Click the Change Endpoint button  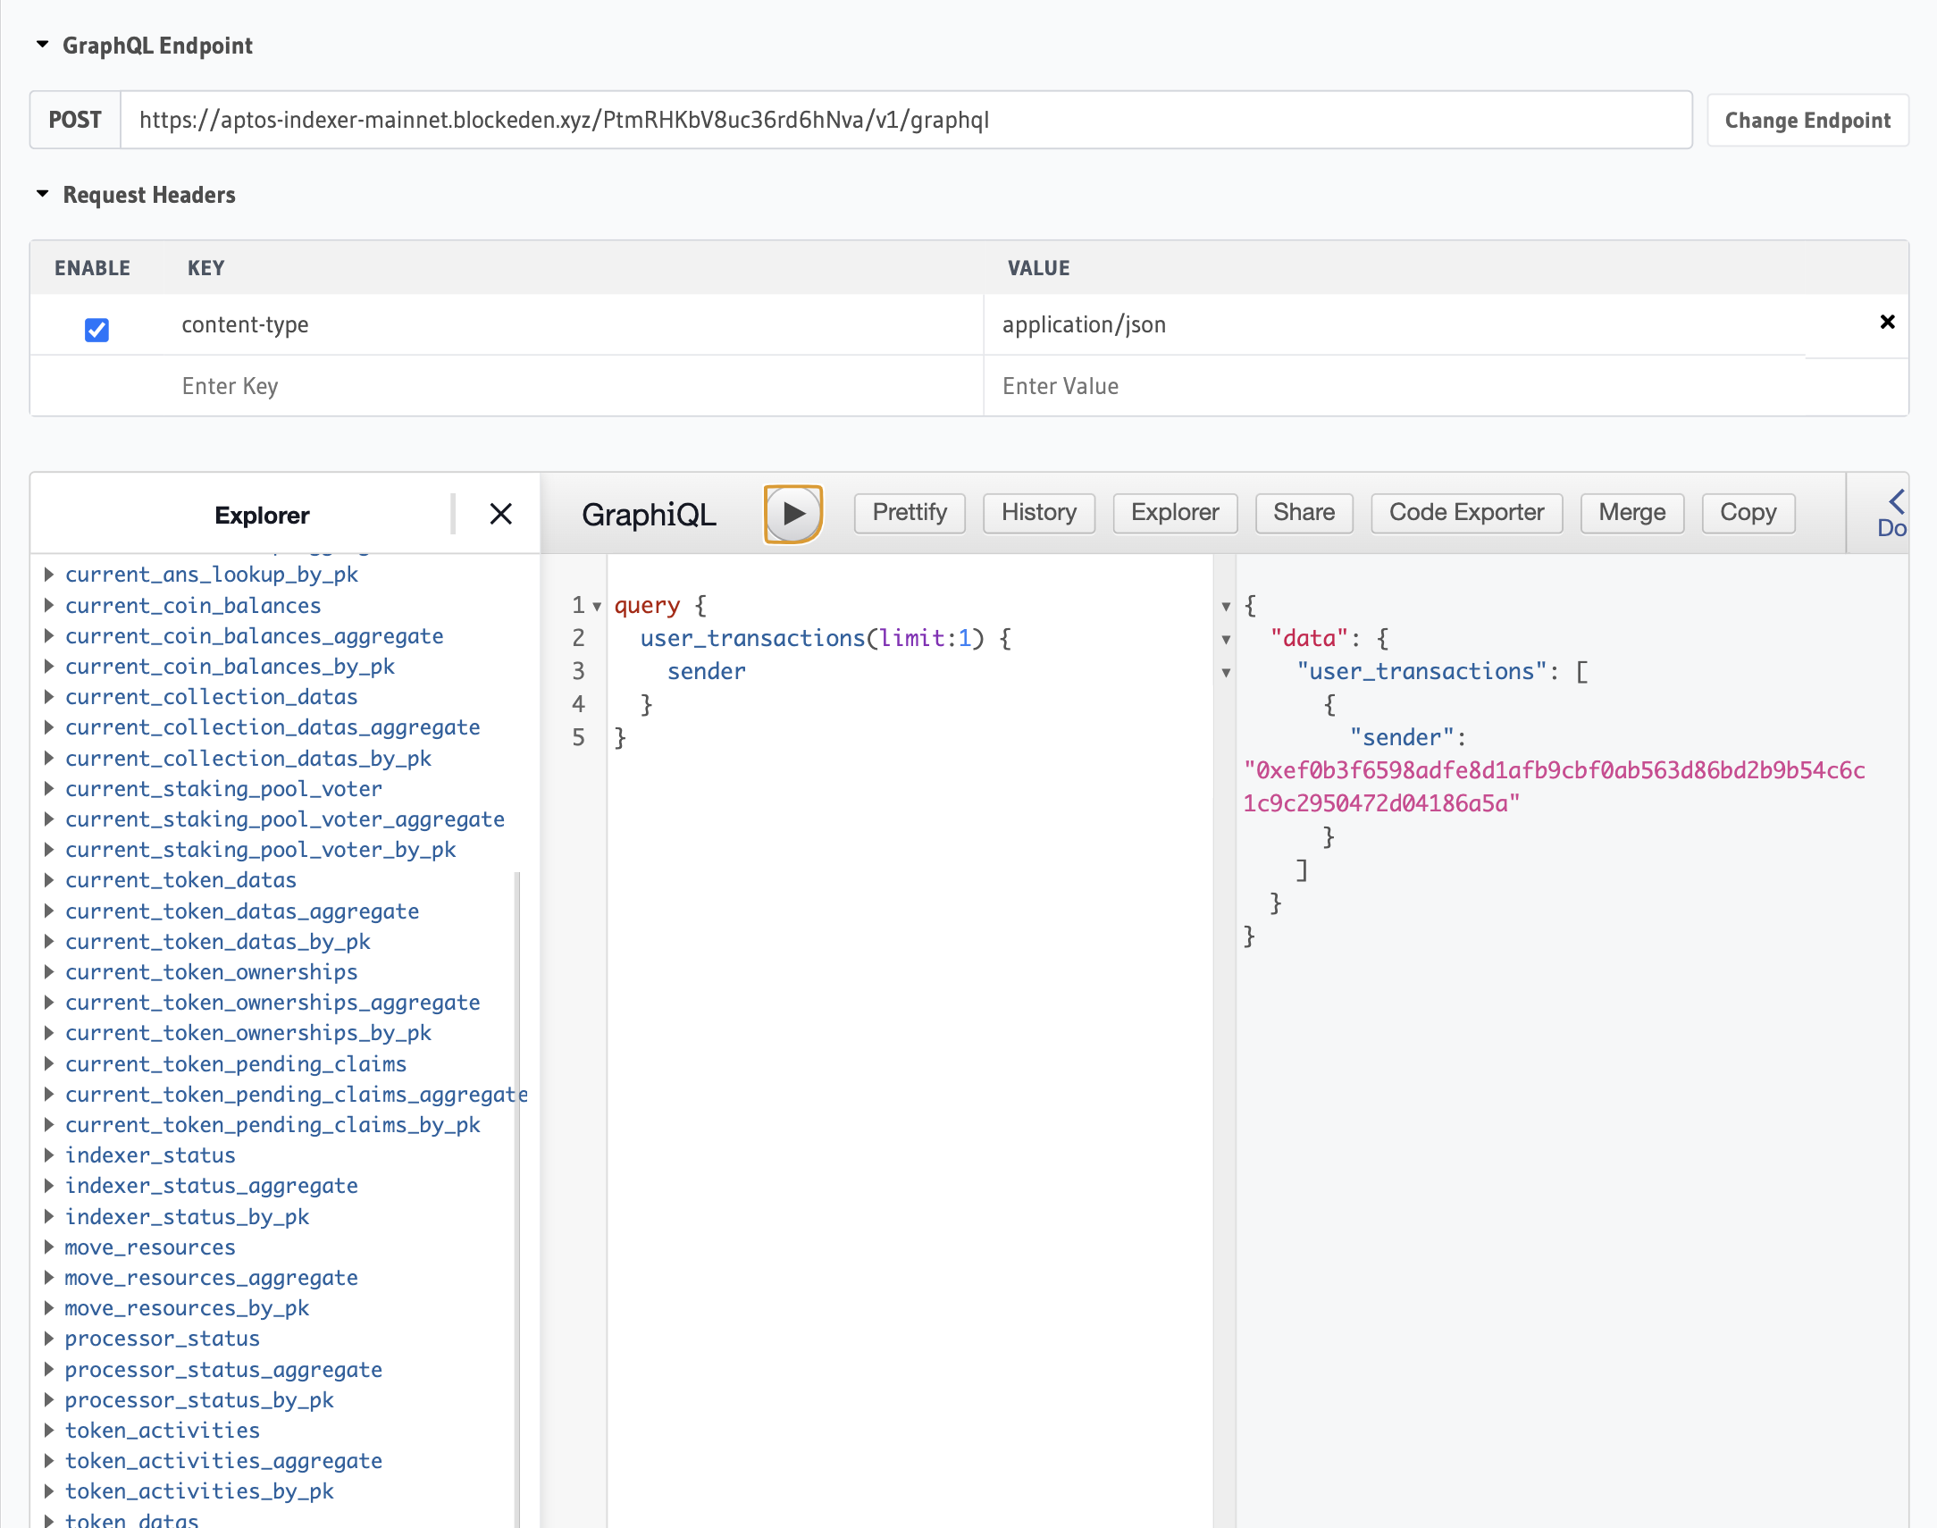[x=1807, y=120]
